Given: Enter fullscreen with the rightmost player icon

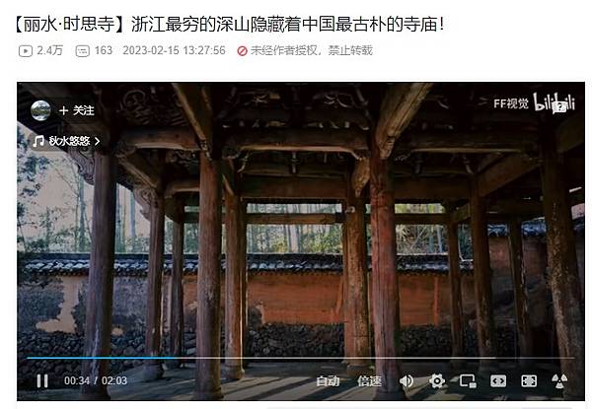Looking at the screenshot, I should click(x=559, y=381).
